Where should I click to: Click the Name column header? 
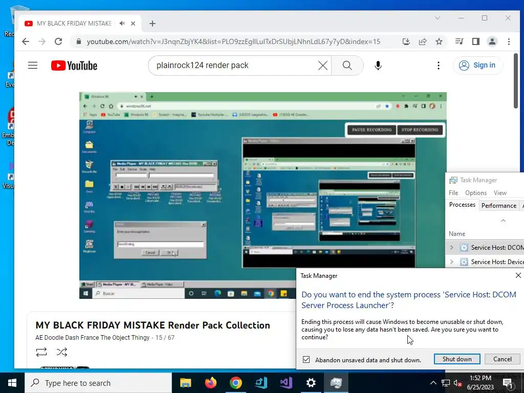tap(457, 233)
